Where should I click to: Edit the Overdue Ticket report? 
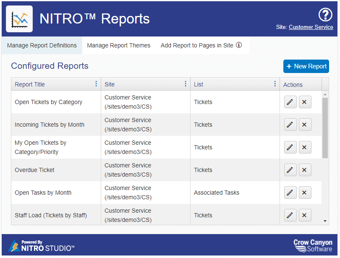[290, 170]
